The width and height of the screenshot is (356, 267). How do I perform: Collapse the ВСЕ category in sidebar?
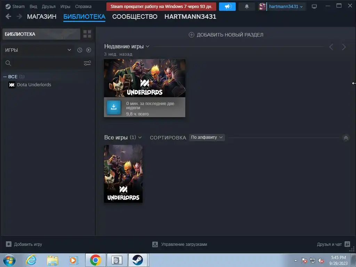pos(5,77)
